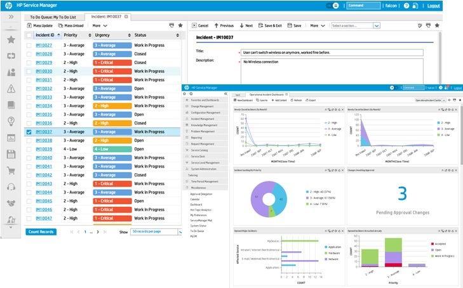Uncheck the box for incident IM10037

point(29,132)
